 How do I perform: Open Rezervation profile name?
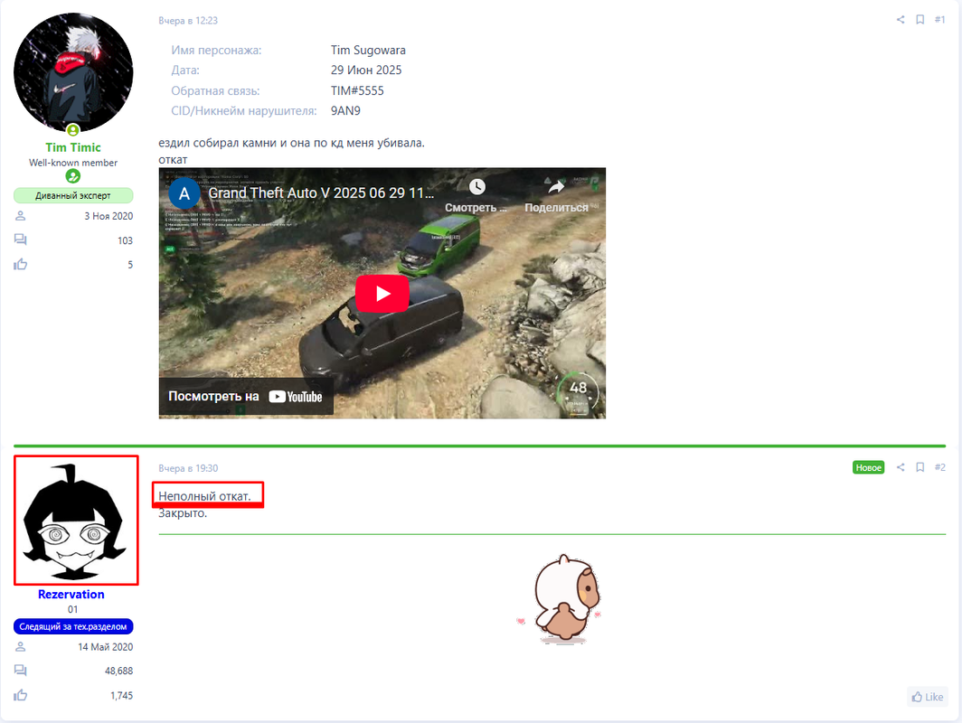(71, 595)
